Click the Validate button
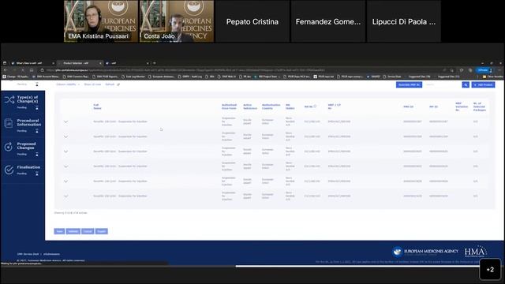The height and width of the screenshot is (284, 505). (x=73, y=231)
